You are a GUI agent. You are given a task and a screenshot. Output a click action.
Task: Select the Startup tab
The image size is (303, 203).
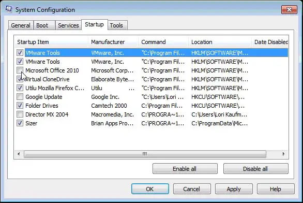(94, 24)
